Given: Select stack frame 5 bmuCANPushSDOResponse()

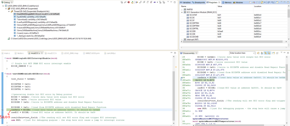Looking at the screenshot, I should click(x=45, y=25).
